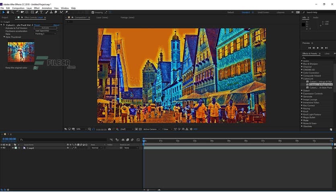Open the Half resolution dropdown

click(x=127, y=129)
